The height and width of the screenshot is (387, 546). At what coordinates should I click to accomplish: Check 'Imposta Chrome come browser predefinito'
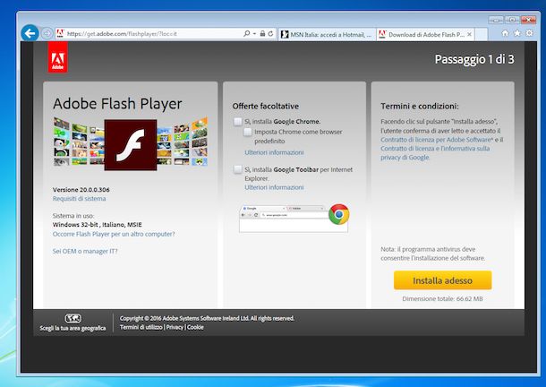(248, 132)
